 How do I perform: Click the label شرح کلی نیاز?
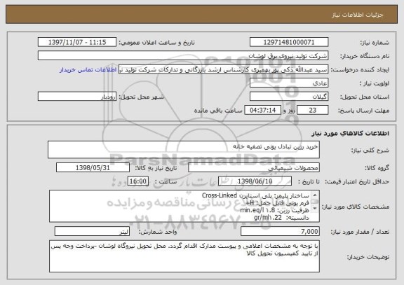tap(370, 151)
